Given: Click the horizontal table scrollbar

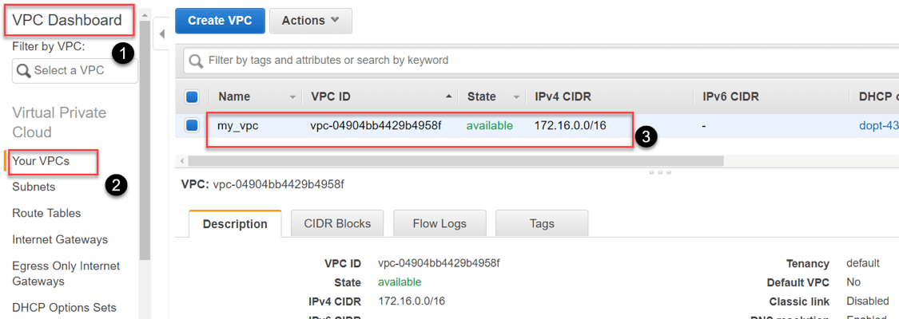Looking at the screenshot, I should tap(455, 160).
